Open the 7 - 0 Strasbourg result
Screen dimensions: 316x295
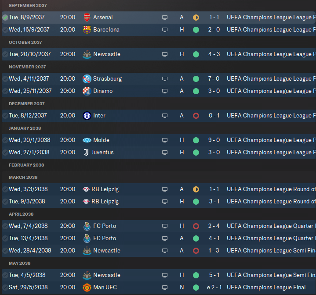point(214,78)
